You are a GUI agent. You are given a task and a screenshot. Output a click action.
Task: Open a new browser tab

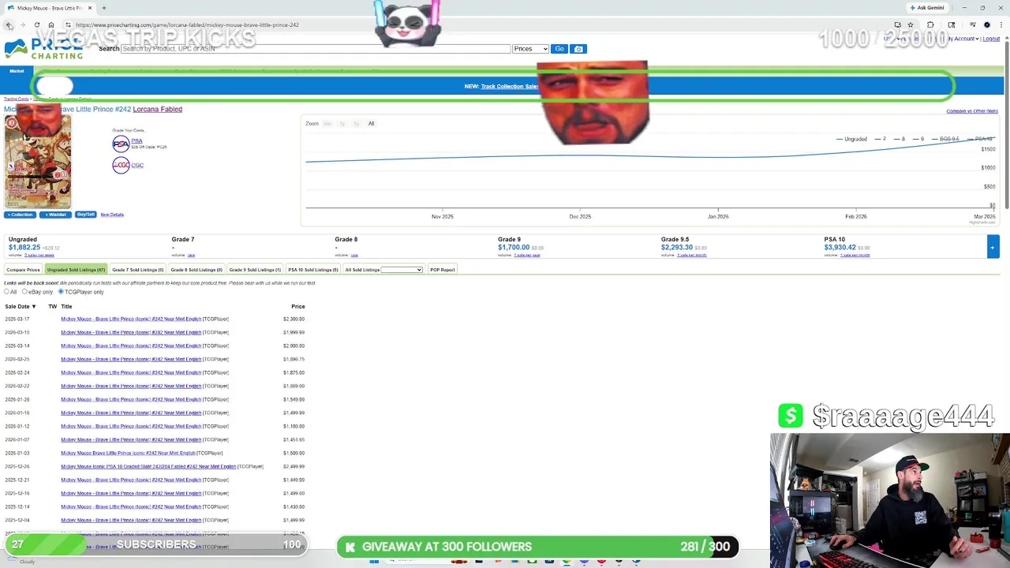click(x=103, y=8)
